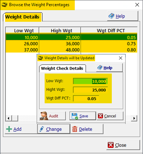Click the left scroll arrow of table
This screenshot has height=154, width=143.
pyautogui.click(x=9, y=118)
